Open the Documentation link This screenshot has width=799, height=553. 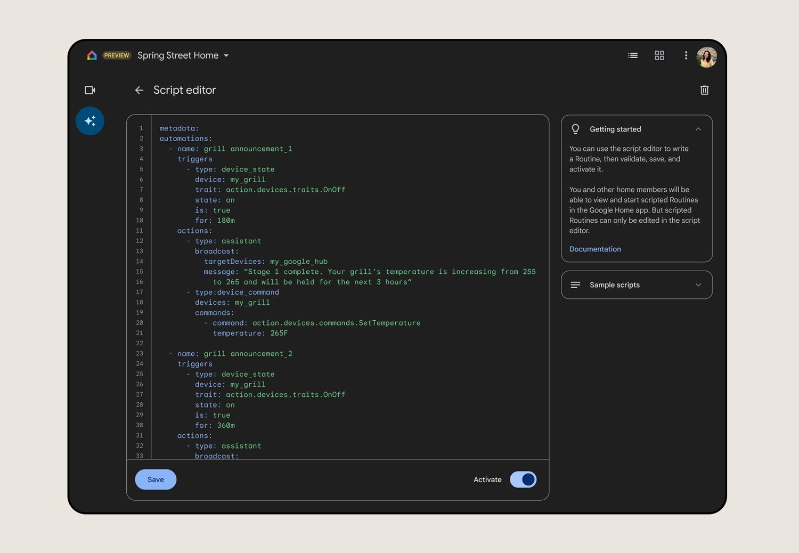595,249
